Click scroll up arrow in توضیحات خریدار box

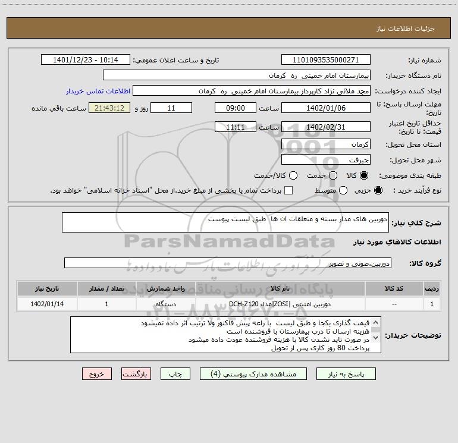point(376,323)
